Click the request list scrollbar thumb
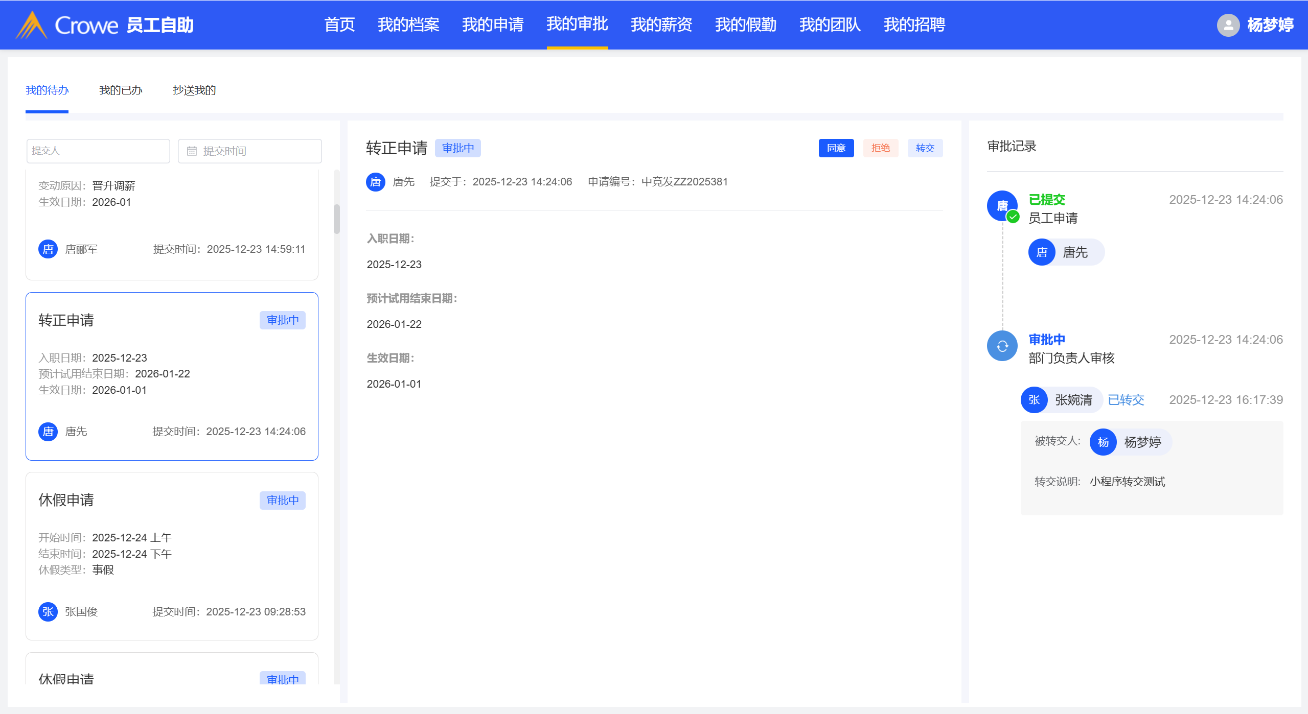 click(336, 219)
